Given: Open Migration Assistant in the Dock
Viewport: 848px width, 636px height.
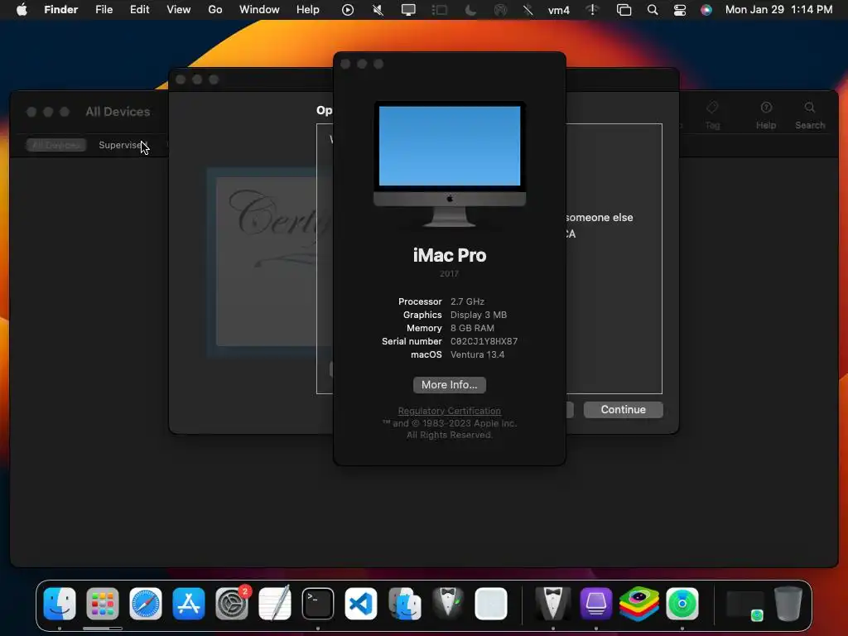Looking at the screenshot, I should tap(404, 603).
